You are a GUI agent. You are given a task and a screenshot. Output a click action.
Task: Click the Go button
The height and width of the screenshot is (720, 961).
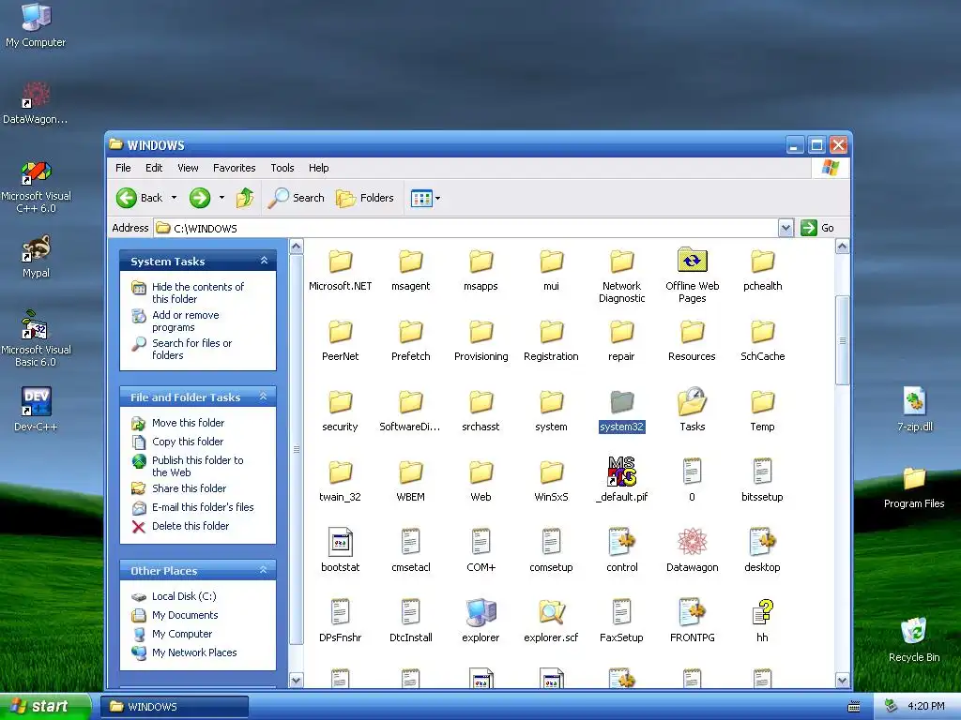click(x=818, y=228)
